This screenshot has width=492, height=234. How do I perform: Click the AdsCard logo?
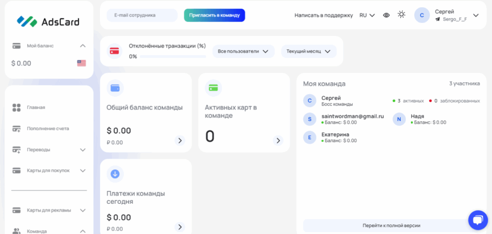click(48, 22)
